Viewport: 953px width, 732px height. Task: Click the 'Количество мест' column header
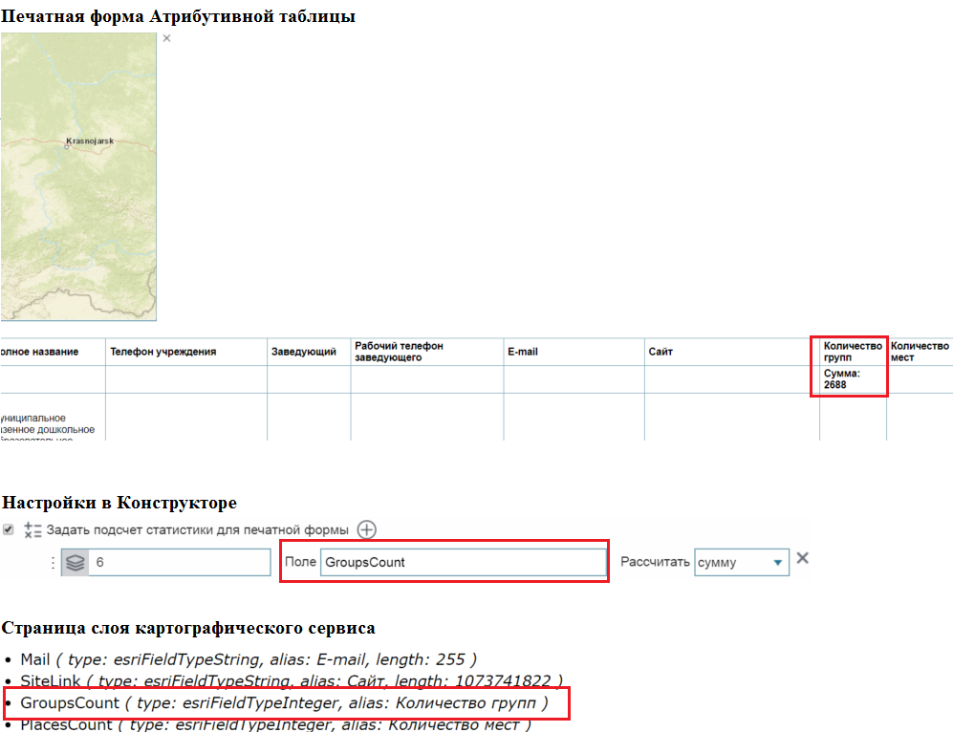tap(920, 352)
